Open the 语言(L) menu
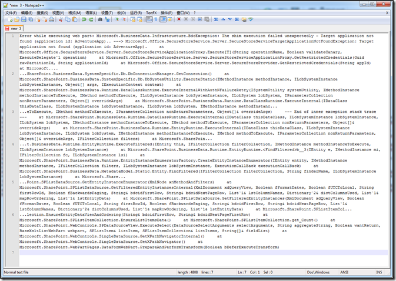The image size is (396, 281). (91, 13)
